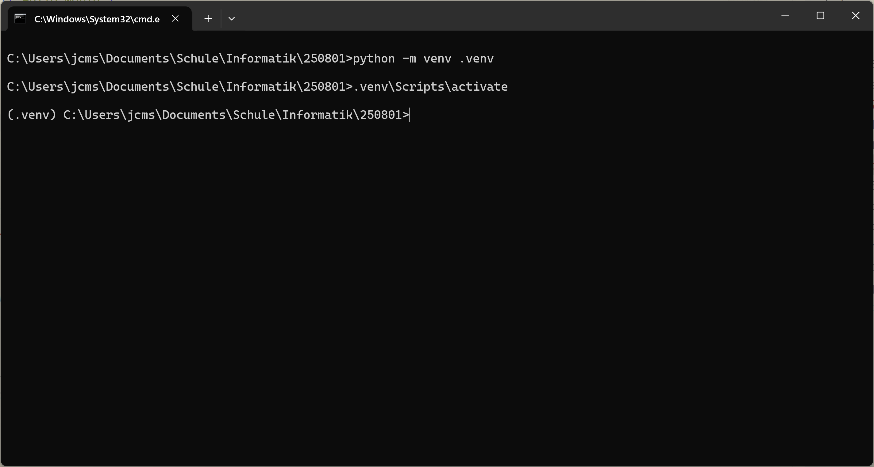Select the C:\Windows\System32\cmd.e tab title
The image size is (874, 467).
tap(97, 19)
